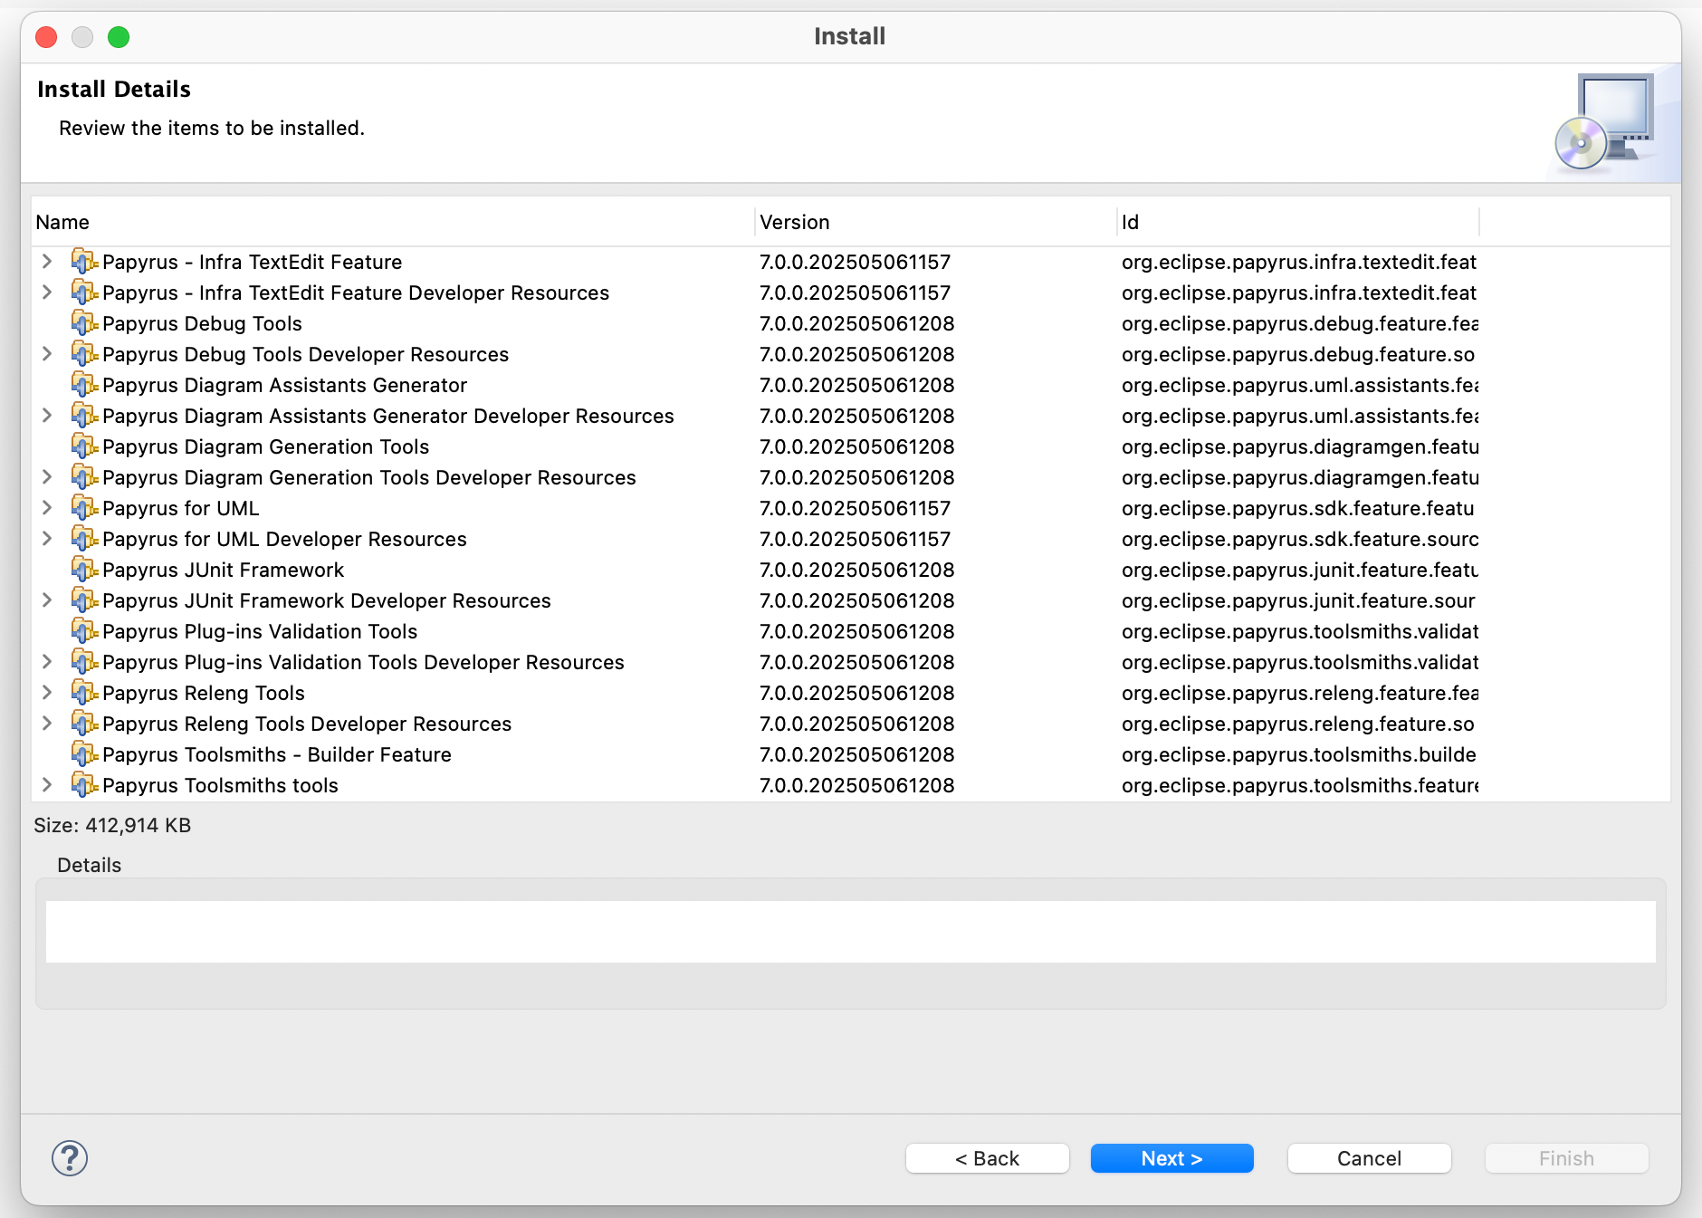Expand Papyrus - Infra TextEdit Feature row
1702x1218 pixels.
pos(47,262)
